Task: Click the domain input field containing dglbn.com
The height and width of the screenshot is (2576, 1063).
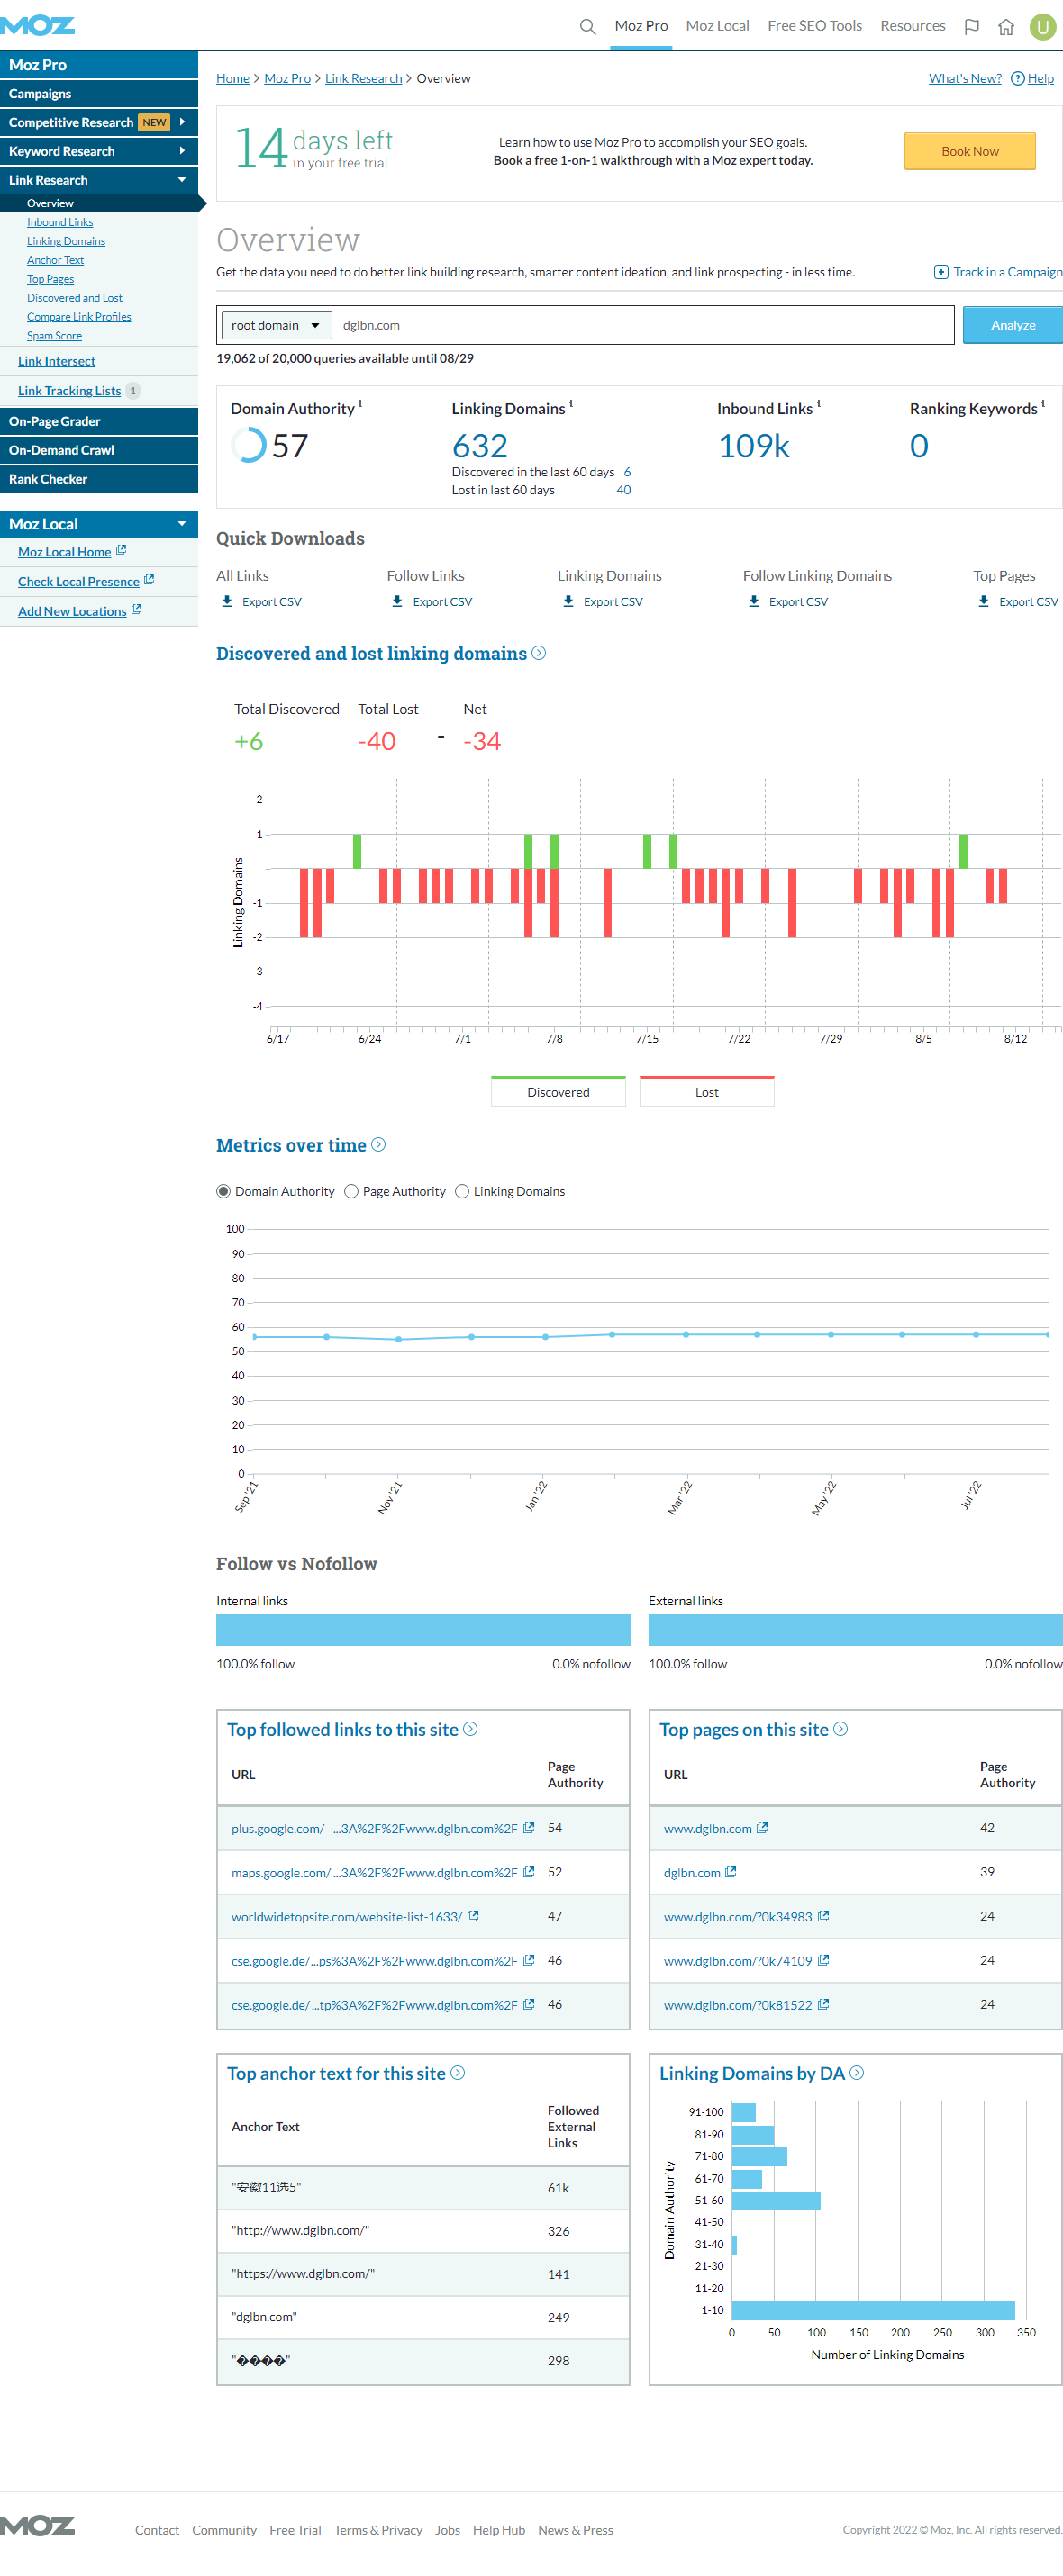Action: (643, 325)
